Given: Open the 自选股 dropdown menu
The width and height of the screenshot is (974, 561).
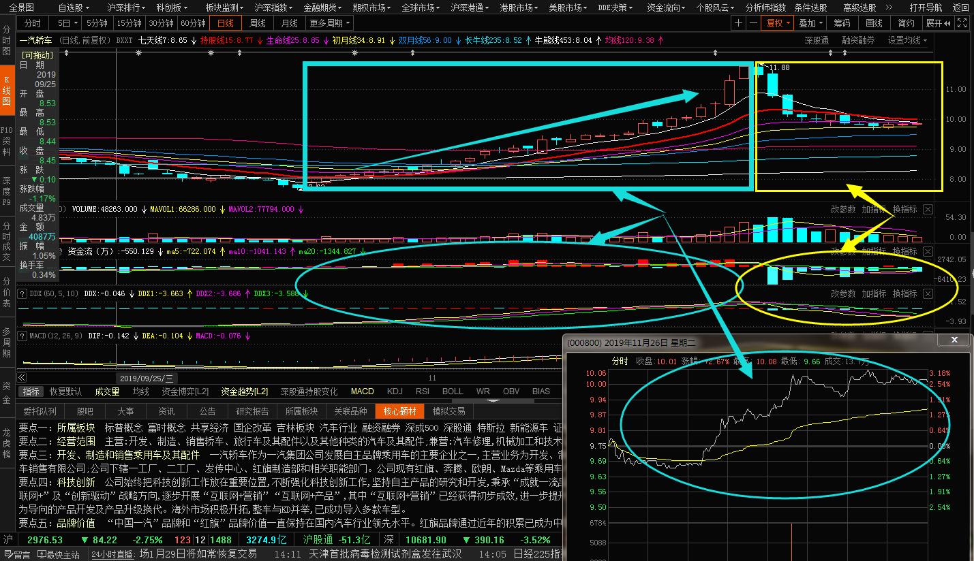Looking at the screenshot, I should 74,7.
